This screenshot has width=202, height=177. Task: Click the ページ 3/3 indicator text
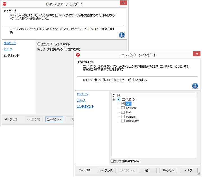(x=84, y=170)
